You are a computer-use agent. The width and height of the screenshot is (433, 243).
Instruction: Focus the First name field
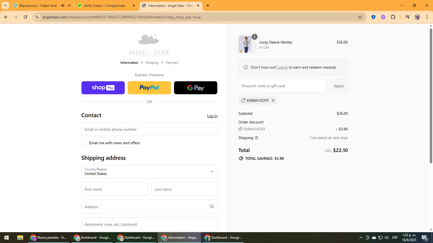tap(114, 189)
